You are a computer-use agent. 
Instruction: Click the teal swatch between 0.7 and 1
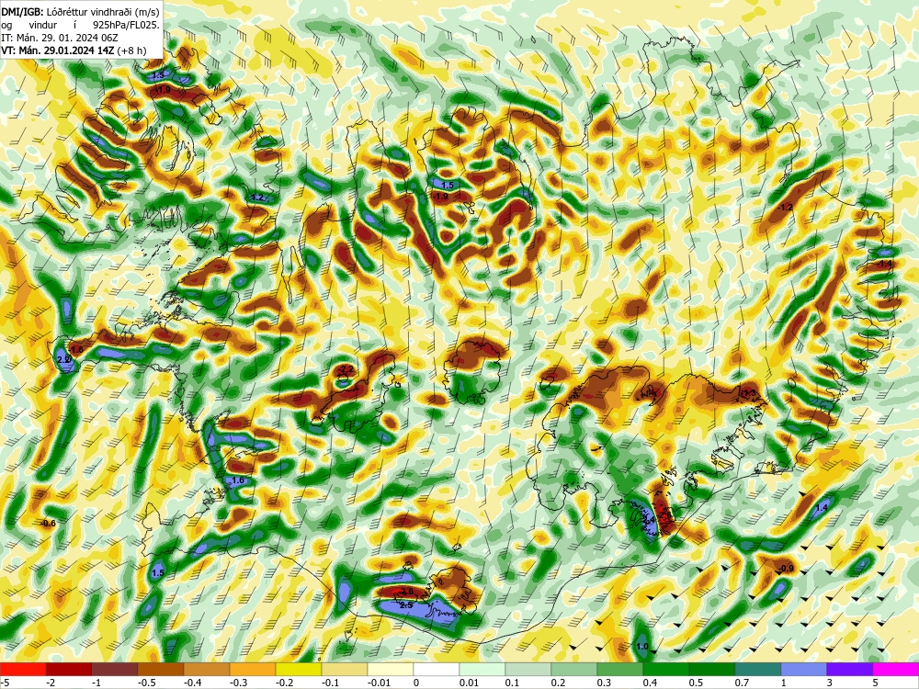(758, 669)
